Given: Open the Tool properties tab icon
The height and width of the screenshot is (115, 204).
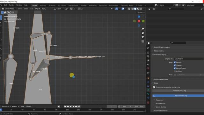Looking at the screenshot, I should pos(148,48).
